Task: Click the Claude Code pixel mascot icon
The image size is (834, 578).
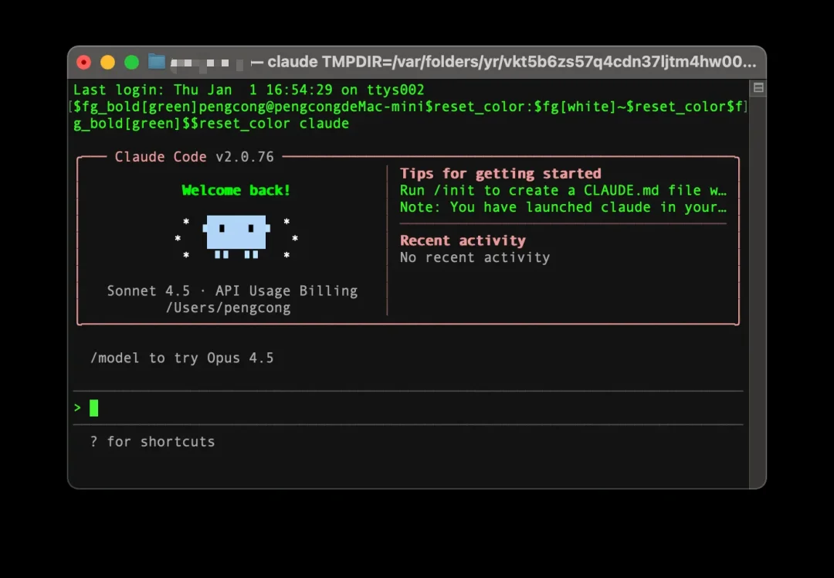Action: [x=236, y=234]
